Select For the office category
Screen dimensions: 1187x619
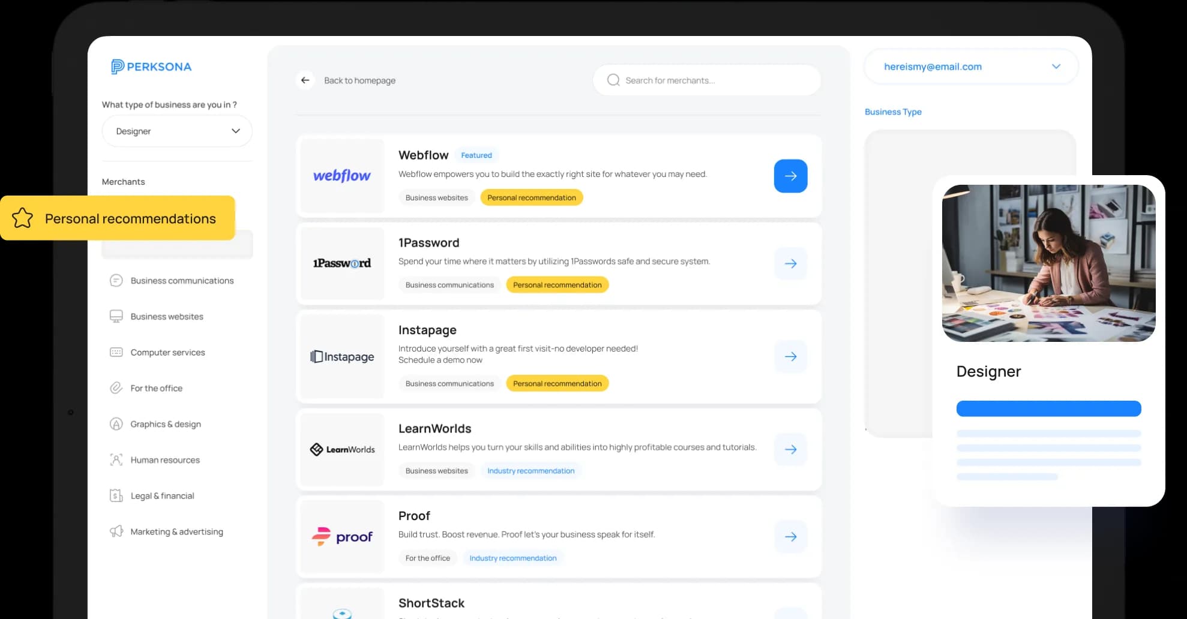[x=156, y=388]
